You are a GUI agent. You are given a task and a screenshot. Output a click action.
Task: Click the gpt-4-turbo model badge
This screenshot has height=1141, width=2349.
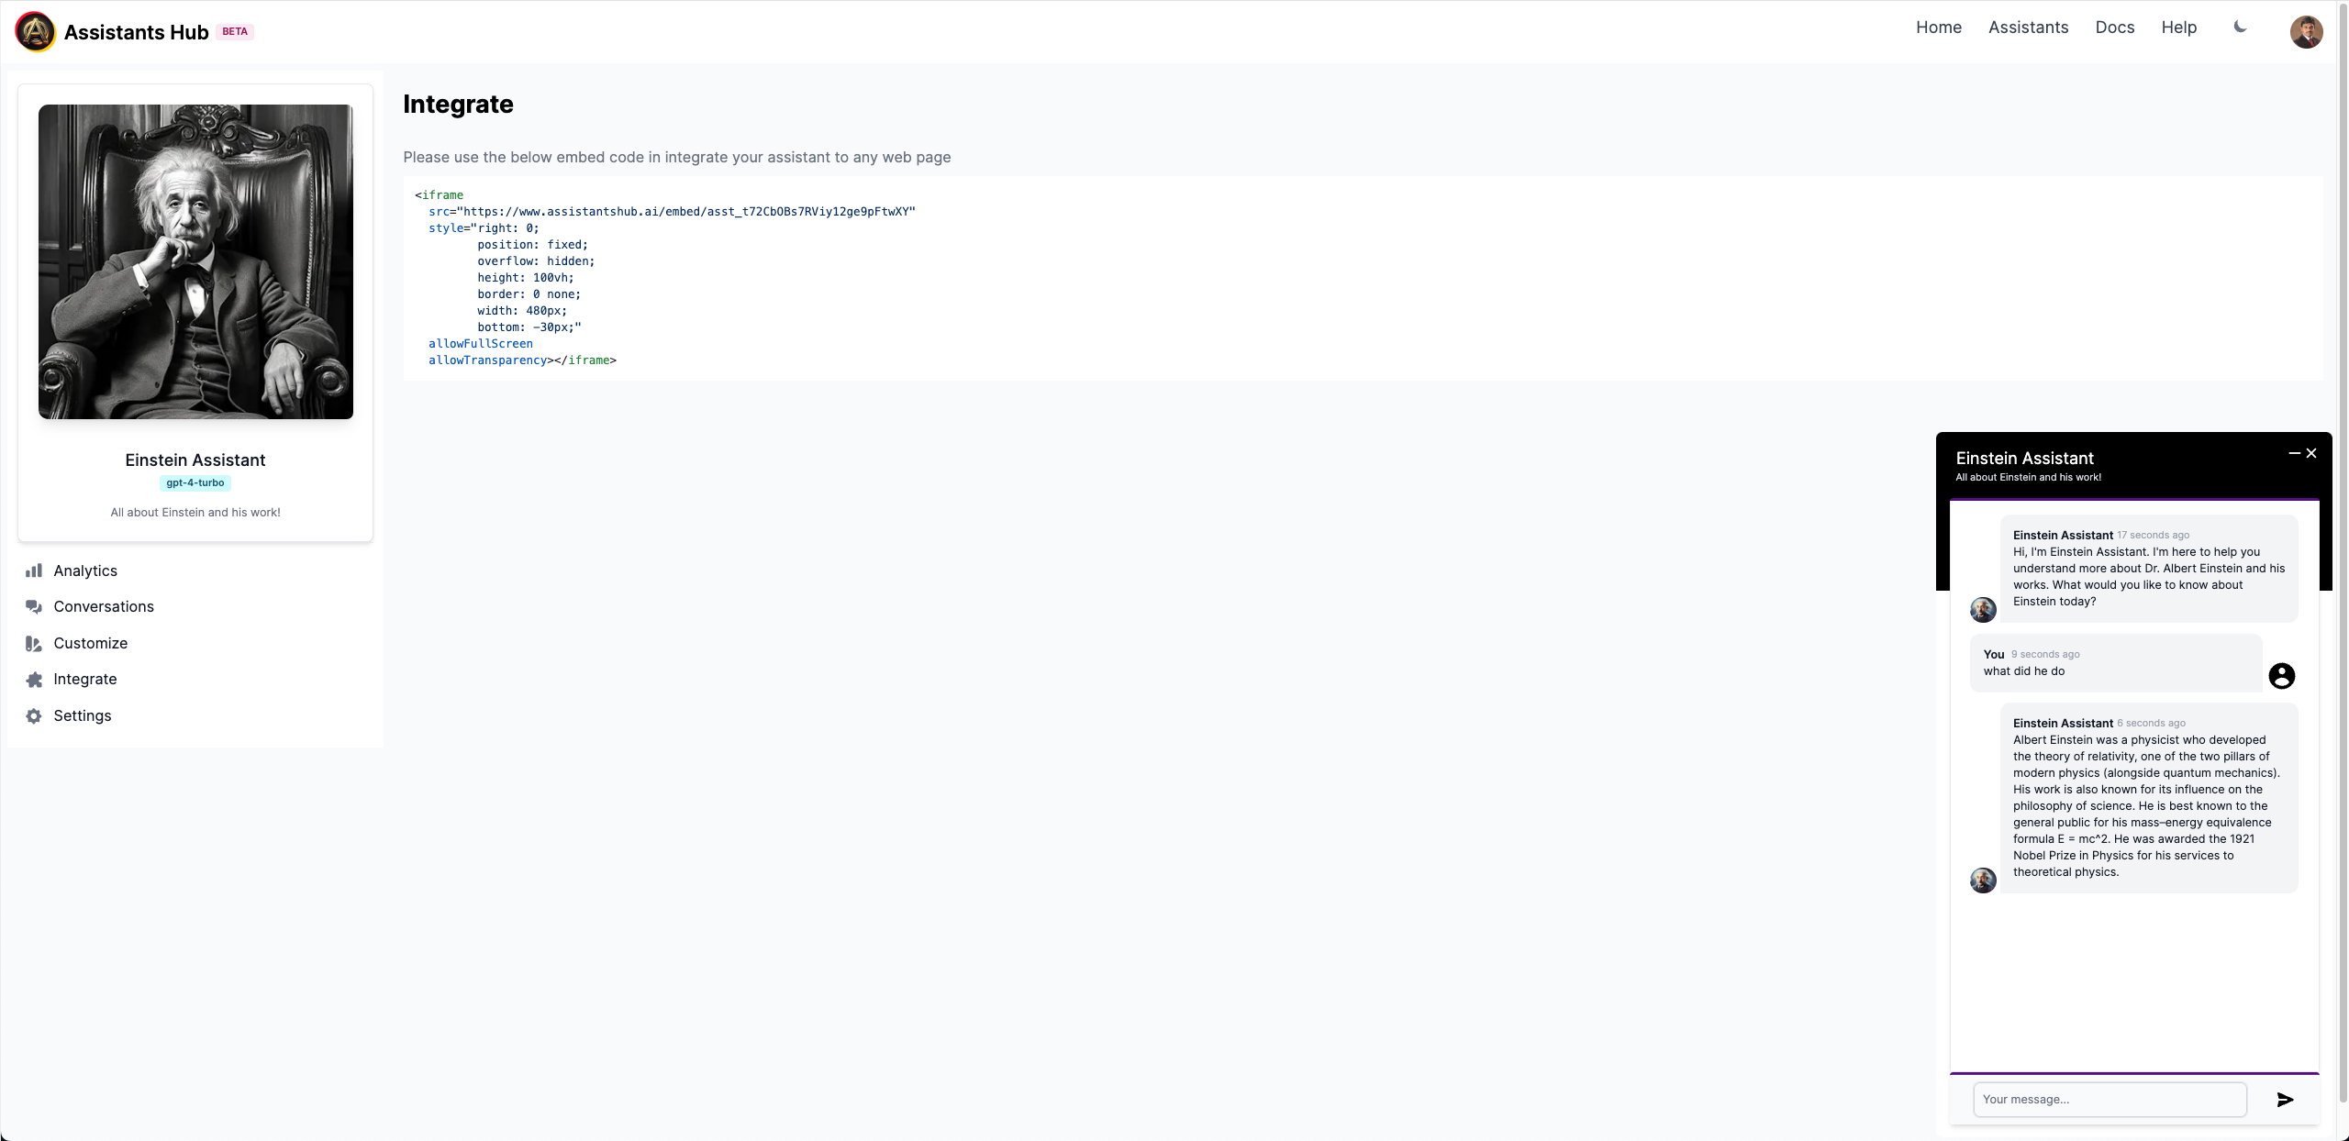[x=195, y=483]
